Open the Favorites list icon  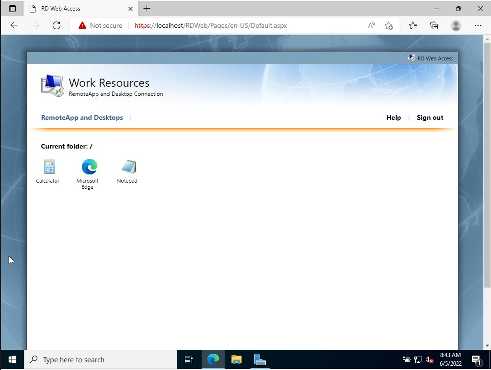pos(413,25)
